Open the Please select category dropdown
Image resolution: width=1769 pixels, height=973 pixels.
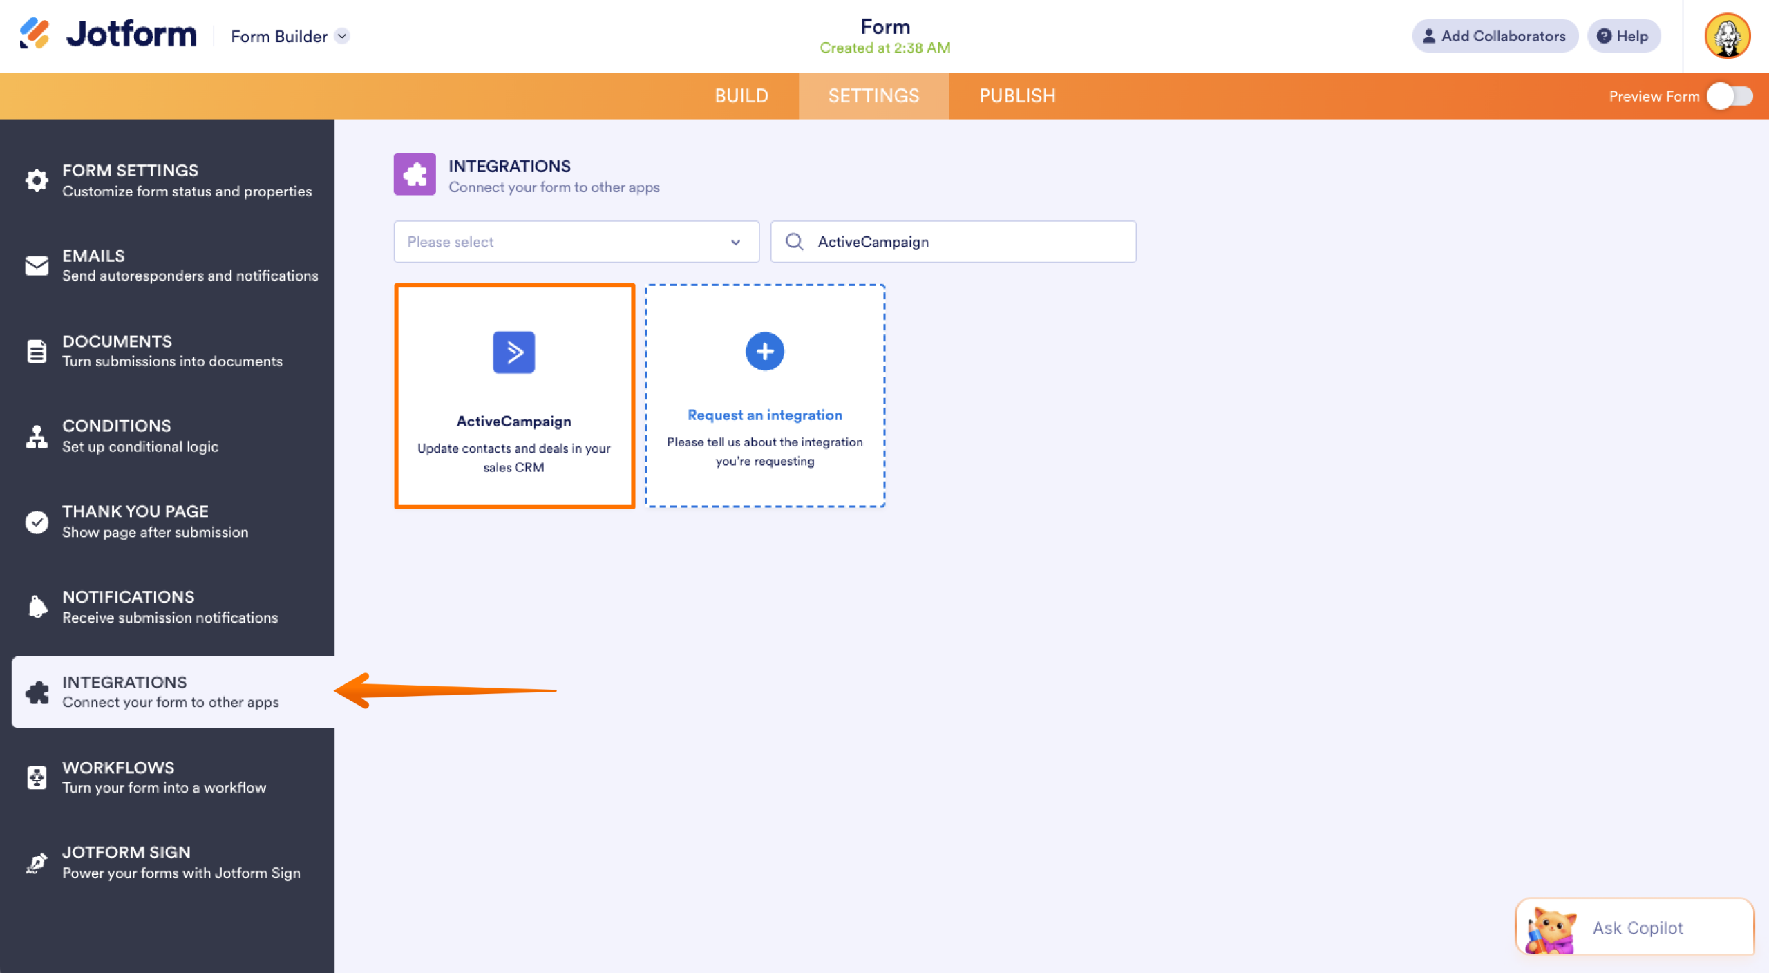pos(576,242)
